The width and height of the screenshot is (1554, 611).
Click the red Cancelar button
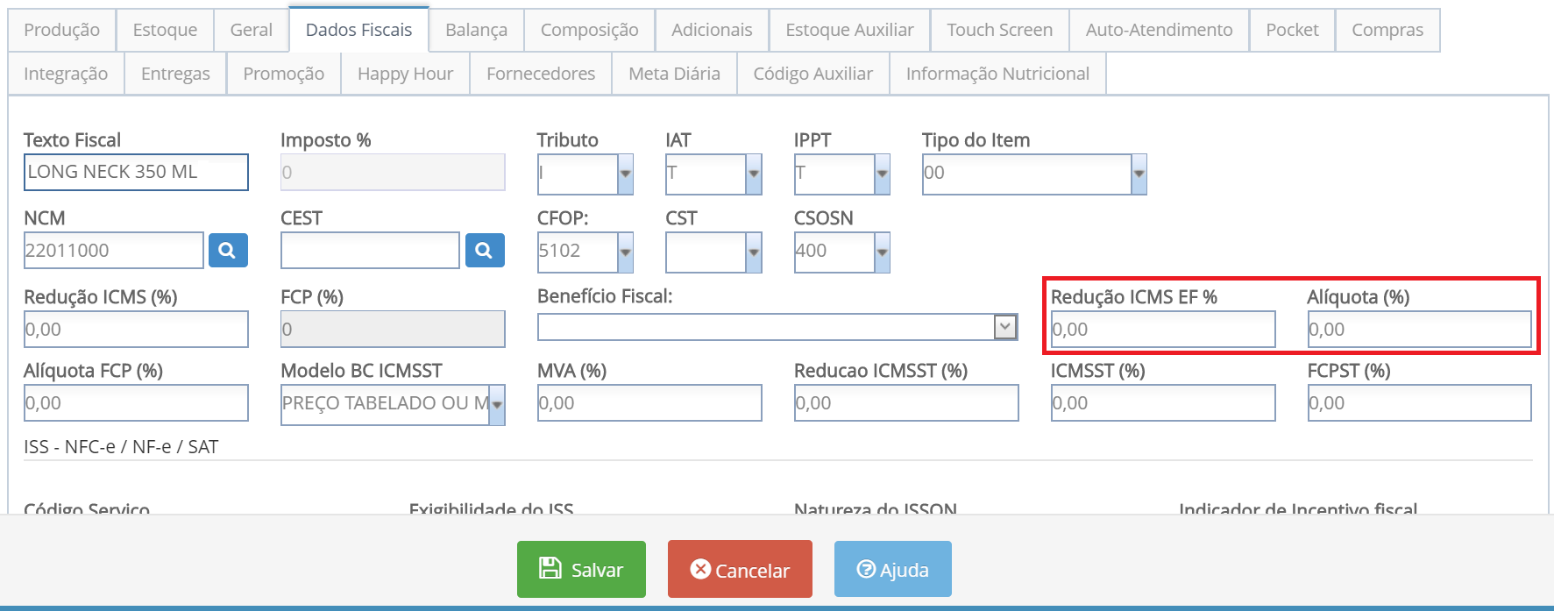(740, 569)
